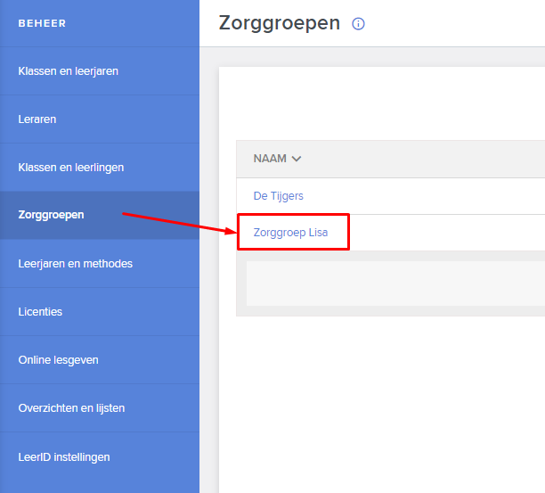Click the table header bar right of NAAM
The width and height of the screenshot is (545, 493).
[x=423, y=159]
